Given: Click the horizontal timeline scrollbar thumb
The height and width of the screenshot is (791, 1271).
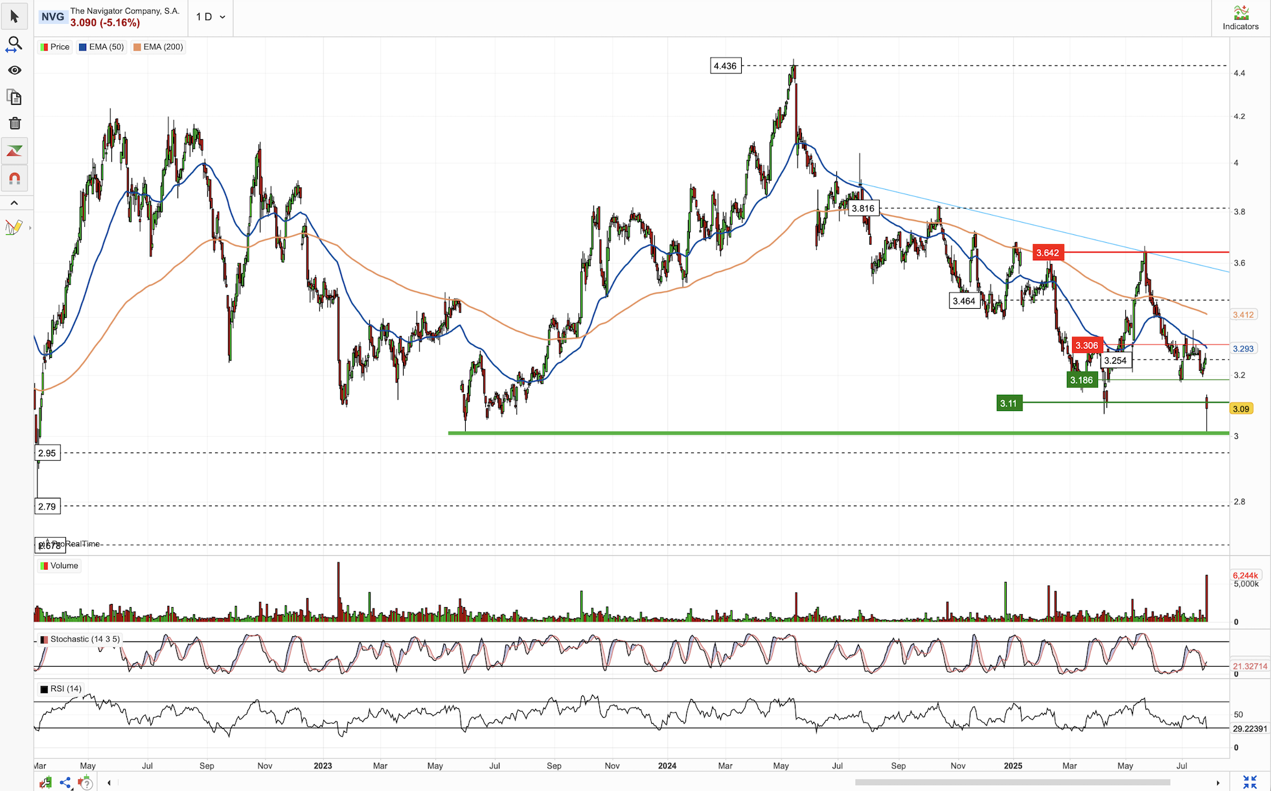Looking at the screenshot, I should pyautogui.click(x=1012, y=782).
